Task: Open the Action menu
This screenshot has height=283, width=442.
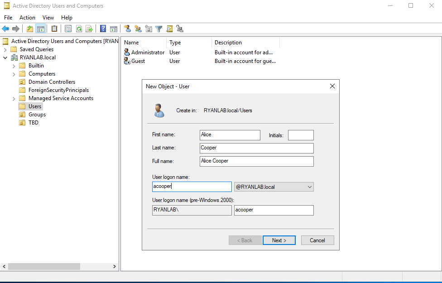Action: pyautogui.click(x=27, y=17)
